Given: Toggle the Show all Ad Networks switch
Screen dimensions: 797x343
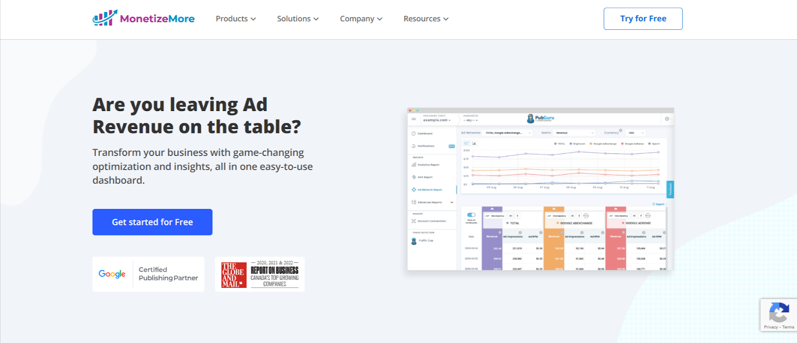Looking at the screenshot, I should [x=471, y=215].
